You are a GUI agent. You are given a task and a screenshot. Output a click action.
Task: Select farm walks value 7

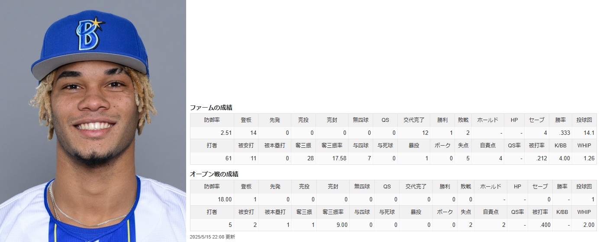(369, 159)
